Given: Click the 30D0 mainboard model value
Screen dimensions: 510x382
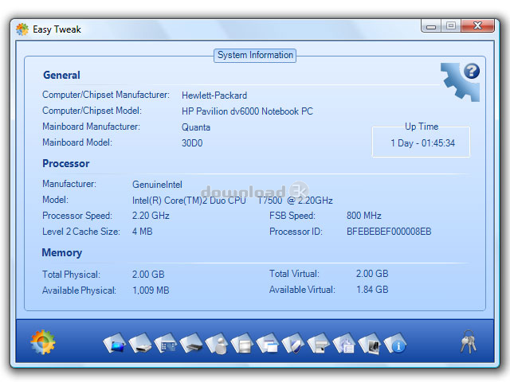Looking at the screenshot, I should pos(192,143).
